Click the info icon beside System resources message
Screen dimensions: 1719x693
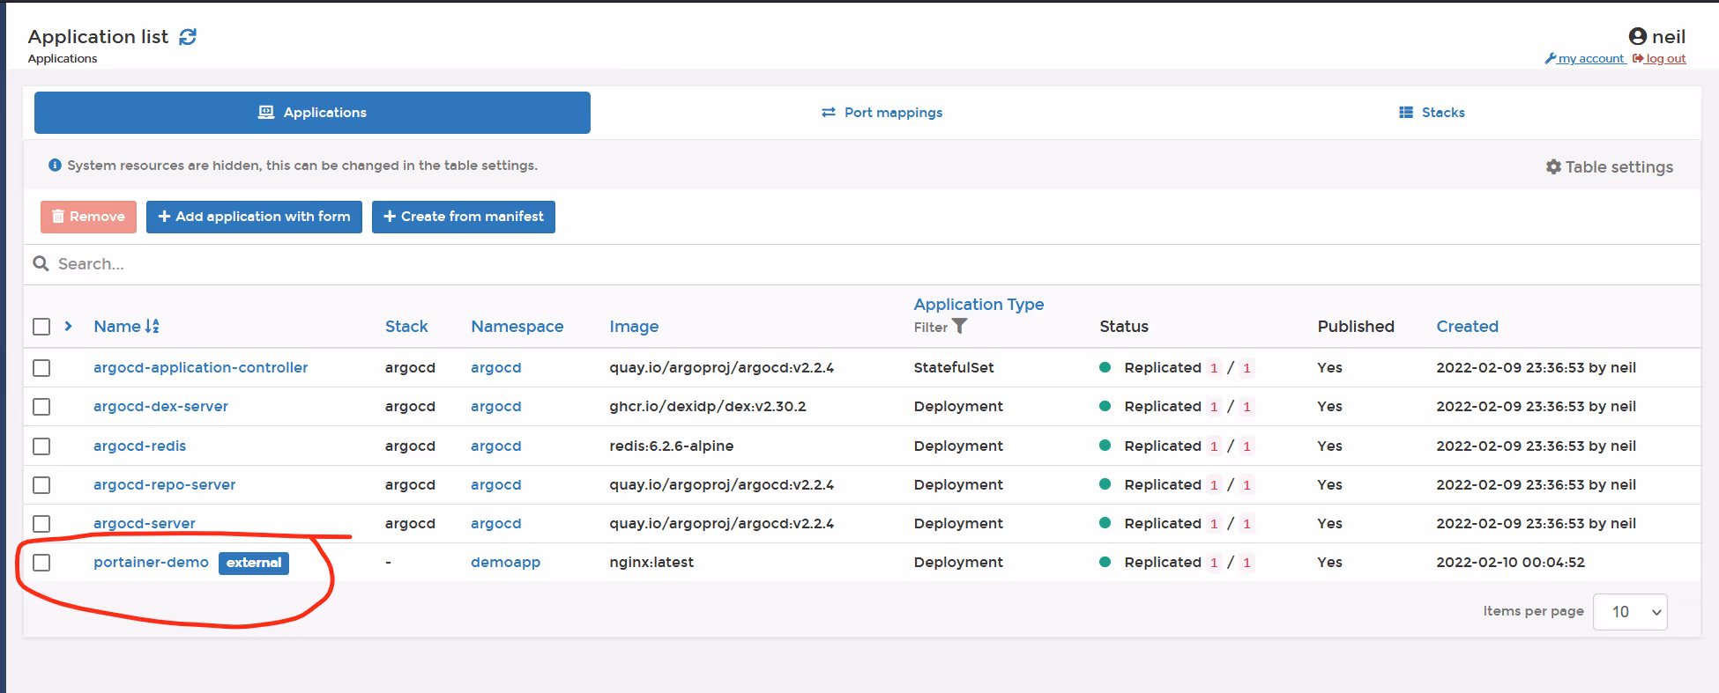55,165
